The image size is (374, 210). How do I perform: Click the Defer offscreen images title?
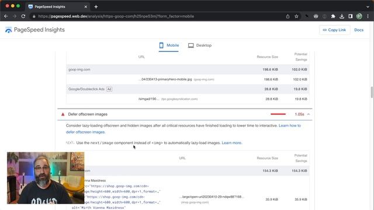point(88,114)
